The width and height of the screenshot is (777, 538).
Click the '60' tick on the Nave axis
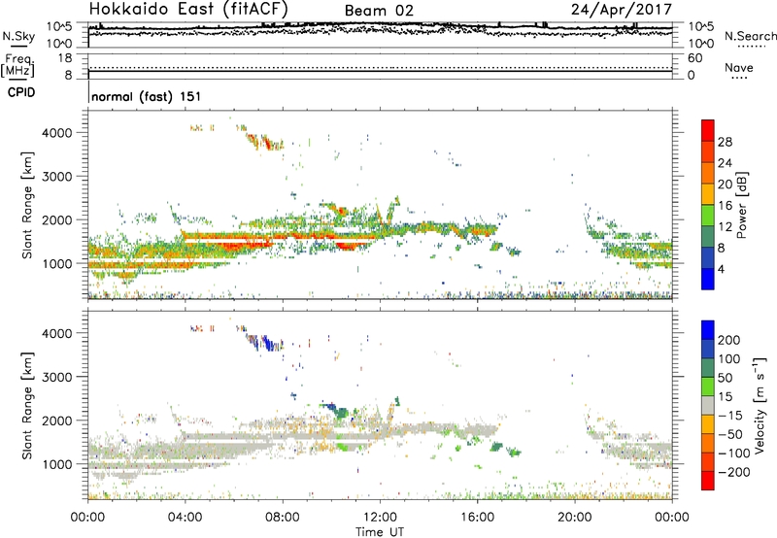694,58
